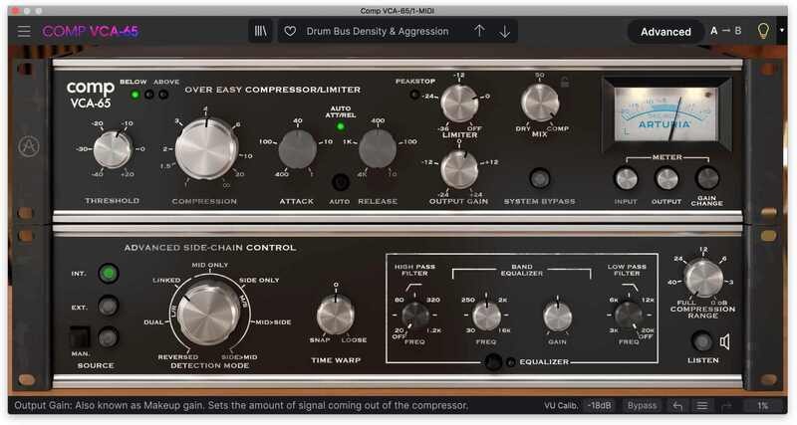This screenshot has width=797, height=425.
Task: Select the Gain Change meter button
Action: point(707,178)
